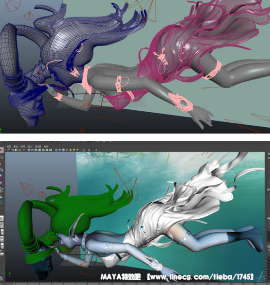Switch viewport to wireframe display
Viewport: 270px width, 285px height.
(x=56, y=150)
